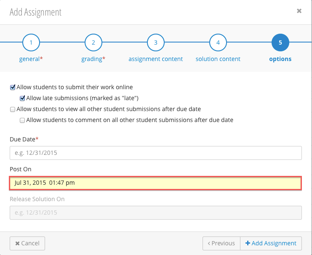312x255 pixels.
Task: Click the Add Assignment button
Action: point(271,243)
